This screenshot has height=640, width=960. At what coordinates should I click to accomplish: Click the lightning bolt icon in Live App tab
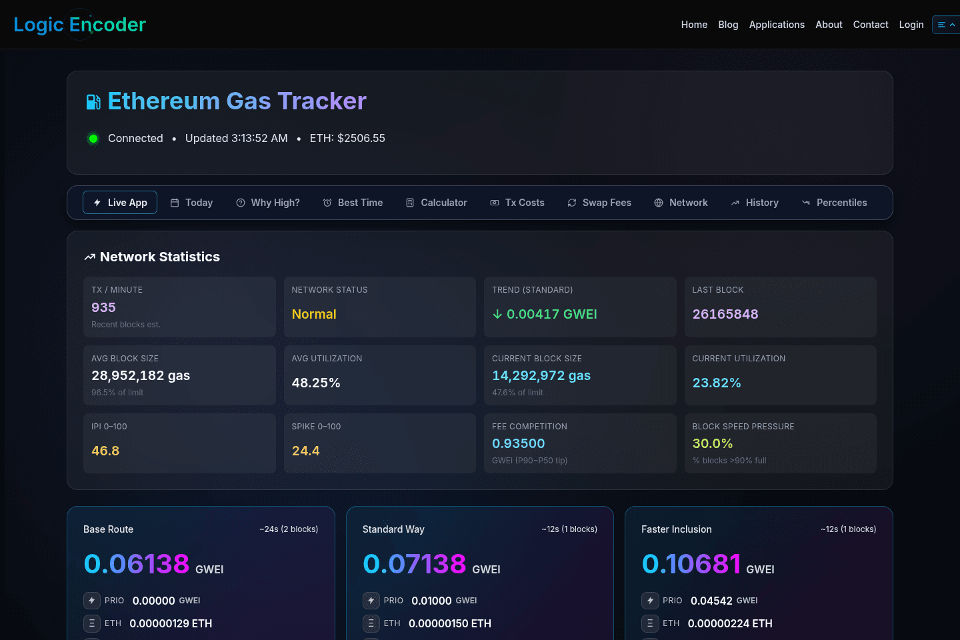click(x=97, y=203)
